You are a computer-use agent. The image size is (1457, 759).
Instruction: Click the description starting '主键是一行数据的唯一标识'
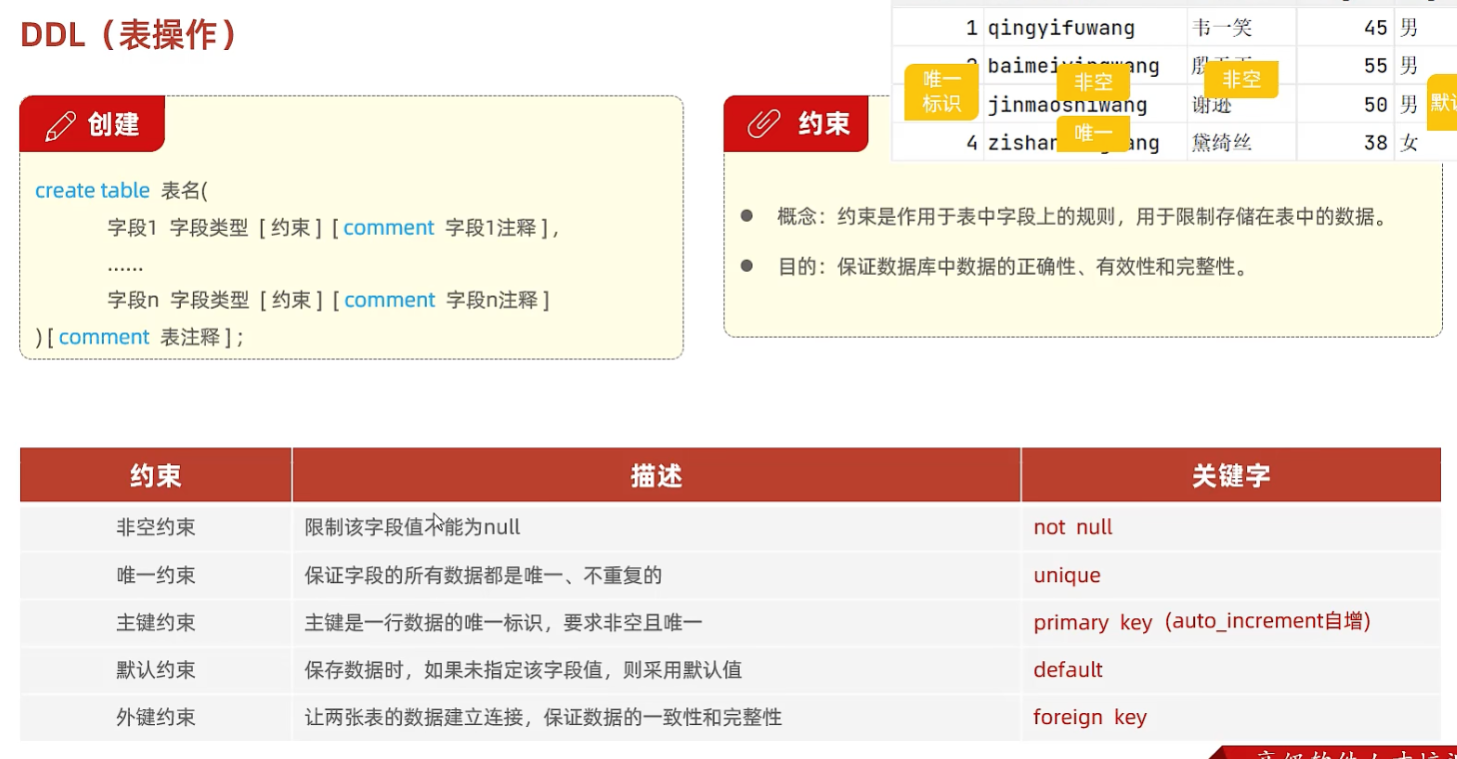click(504, 623)
